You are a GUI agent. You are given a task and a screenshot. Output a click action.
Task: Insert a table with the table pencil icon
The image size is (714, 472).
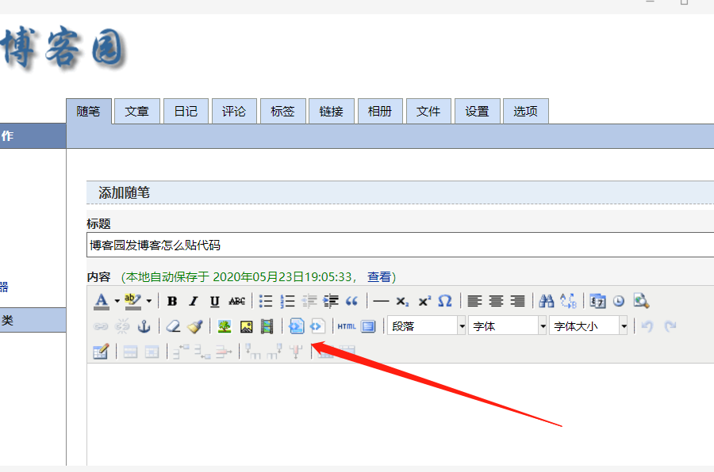click(x=101, y=352)
